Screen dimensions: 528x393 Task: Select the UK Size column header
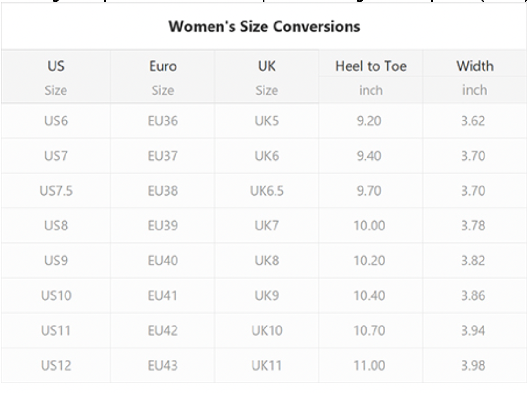tap(267, 77)
